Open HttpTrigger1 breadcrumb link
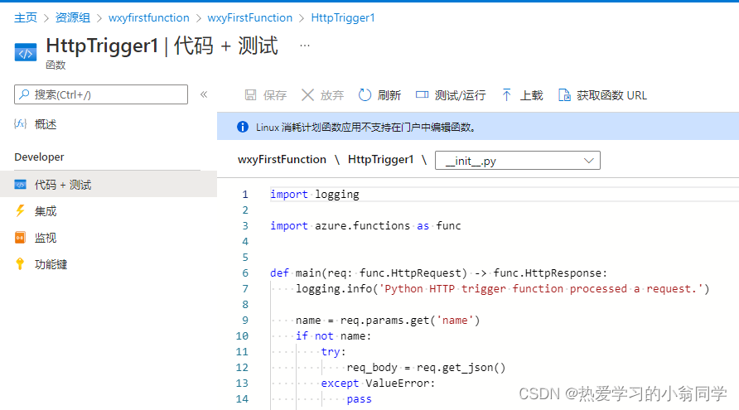Screen dimensions: 739x410 pyautogui.click(x=343, y=18)
